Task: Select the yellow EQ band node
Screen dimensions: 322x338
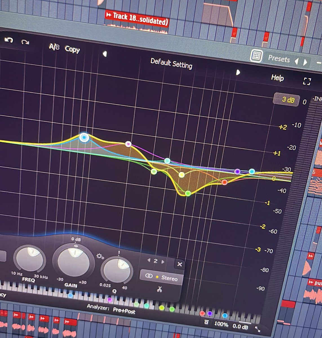Action: click(181, 175)
